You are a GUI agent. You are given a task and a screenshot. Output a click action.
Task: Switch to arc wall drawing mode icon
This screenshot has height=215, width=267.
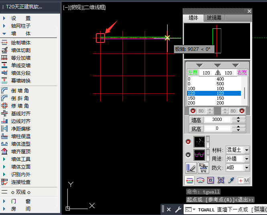[x=200, y=180]
